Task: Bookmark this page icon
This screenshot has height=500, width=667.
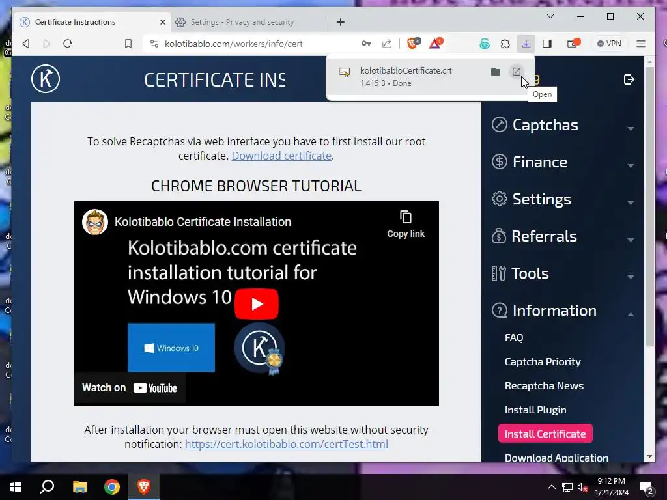Action: click(128, 44)
